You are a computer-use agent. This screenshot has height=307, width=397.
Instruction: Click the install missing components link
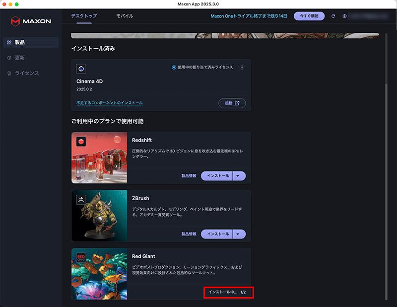109,103
